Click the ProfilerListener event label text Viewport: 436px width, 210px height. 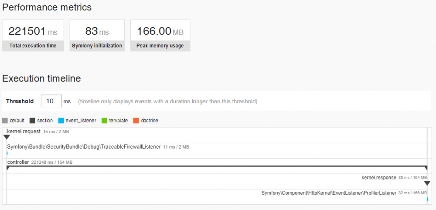(329, 193)
